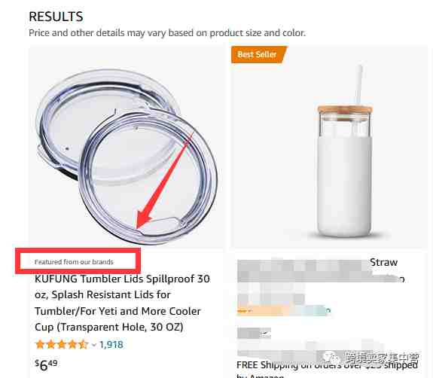Click the blurred price of the second product
The width and height of the screenshot is (433, 378).
click(254, 334)
